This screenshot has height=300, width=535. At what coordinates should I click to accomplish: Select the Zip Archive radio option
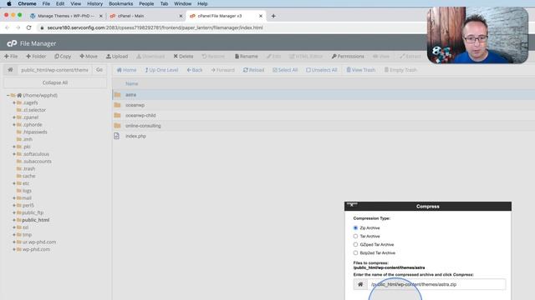[355, 227]
